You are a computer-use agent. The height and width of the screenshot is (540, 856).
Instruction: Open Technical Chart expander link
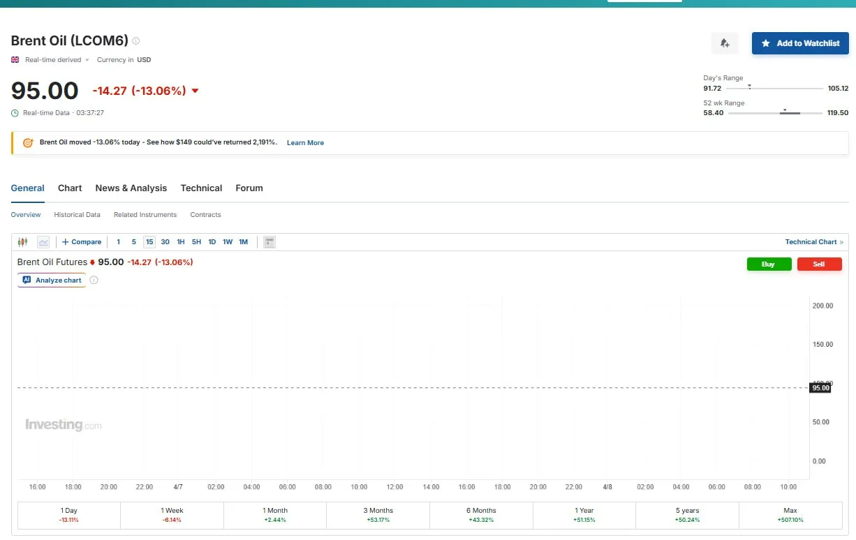tap(813, 242)
